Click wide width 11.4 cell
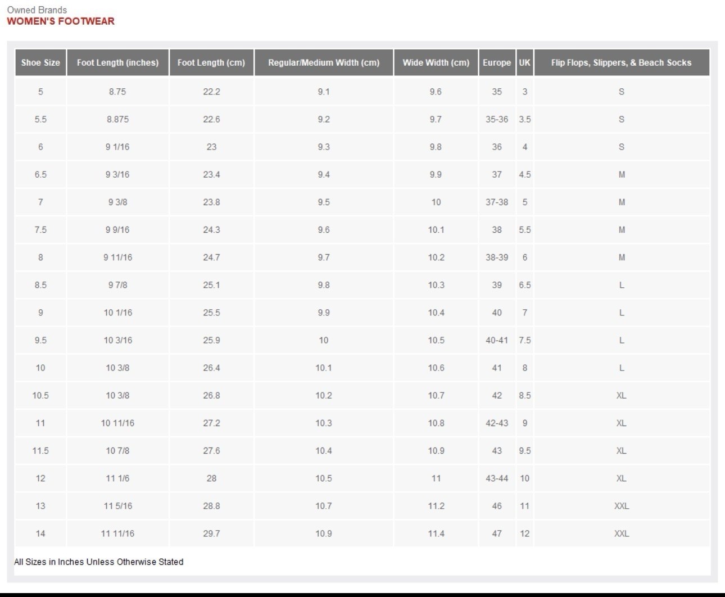The height and width of the screenshot is (597, 725). pyautogui.click(x=436, y=533)
